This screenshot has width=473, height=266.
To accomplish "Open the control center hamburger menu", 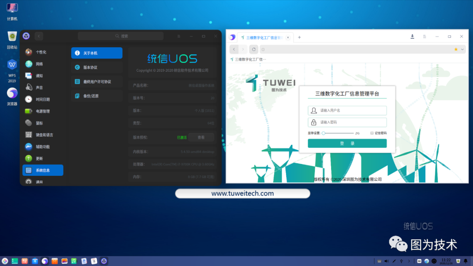I will tap(179, 36).
